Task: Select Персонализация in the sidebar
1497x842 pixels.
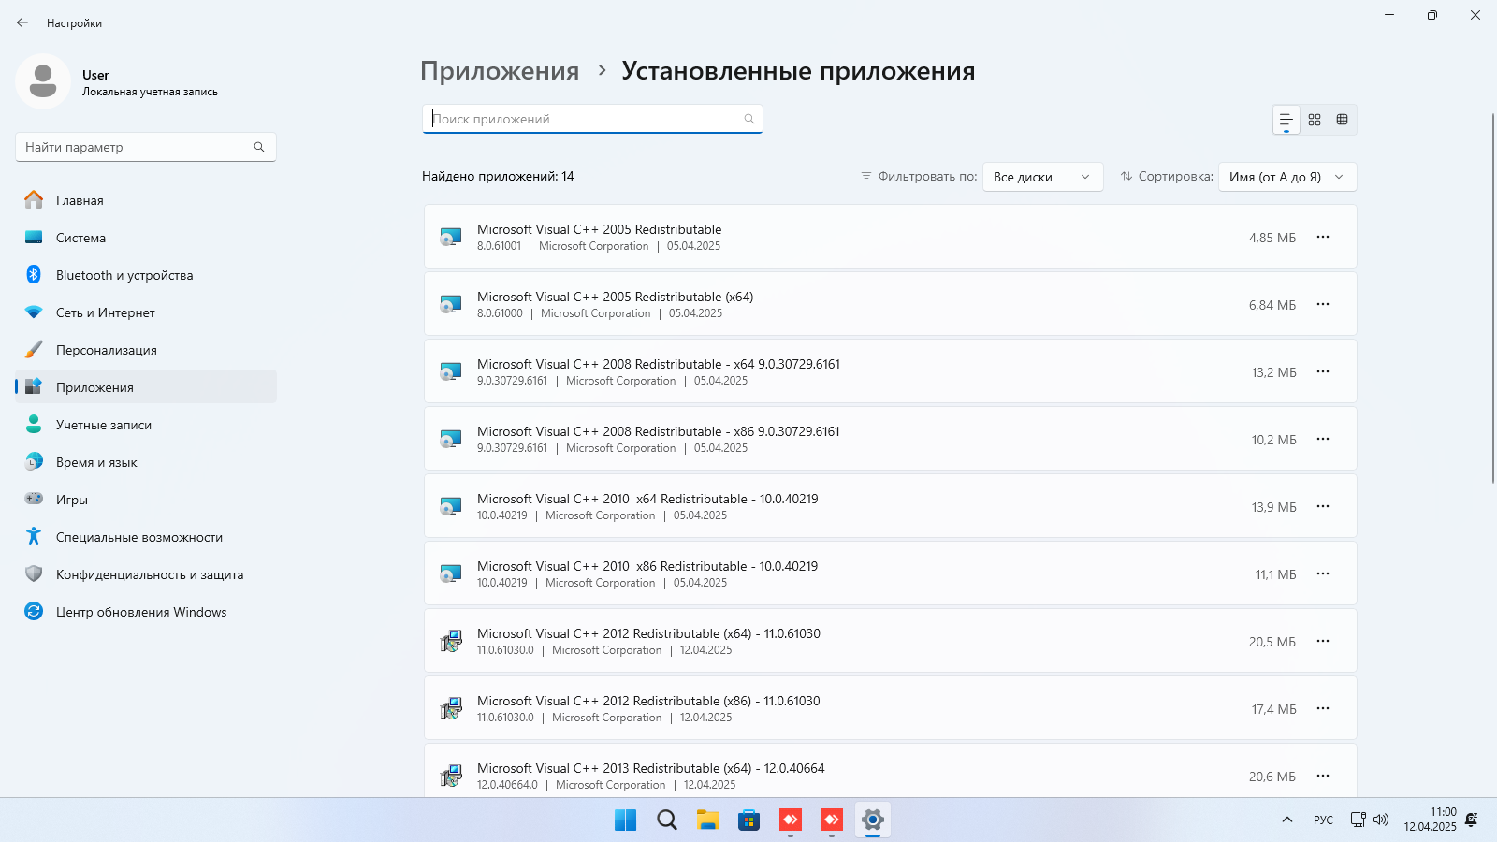Action: pyautogui.click(x=146, y=350)
